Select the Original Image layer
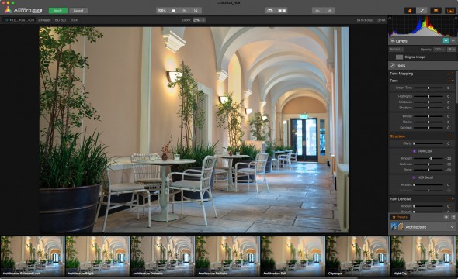The image size is (458, 279). [422, 57]
